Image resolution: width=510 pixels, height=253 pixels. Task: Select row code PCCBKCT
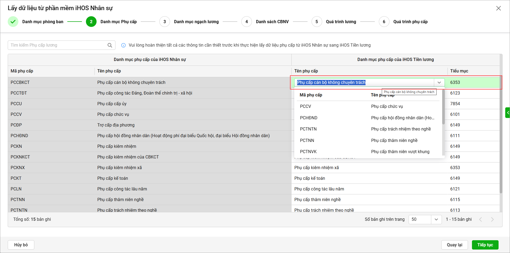pyautogui.click(x=20, y=83)
